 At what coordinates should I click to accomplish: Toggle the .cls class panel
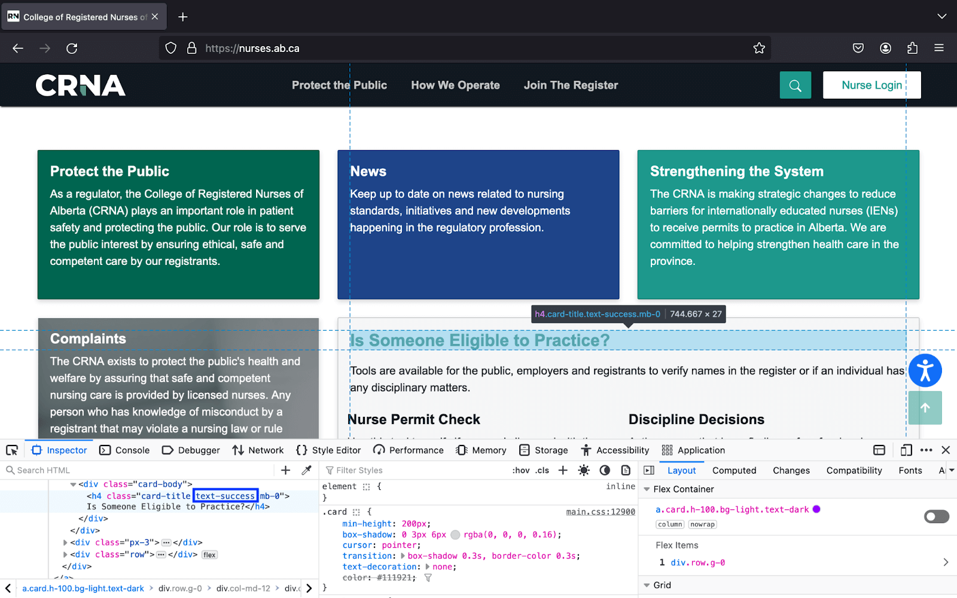pos(542,471)
